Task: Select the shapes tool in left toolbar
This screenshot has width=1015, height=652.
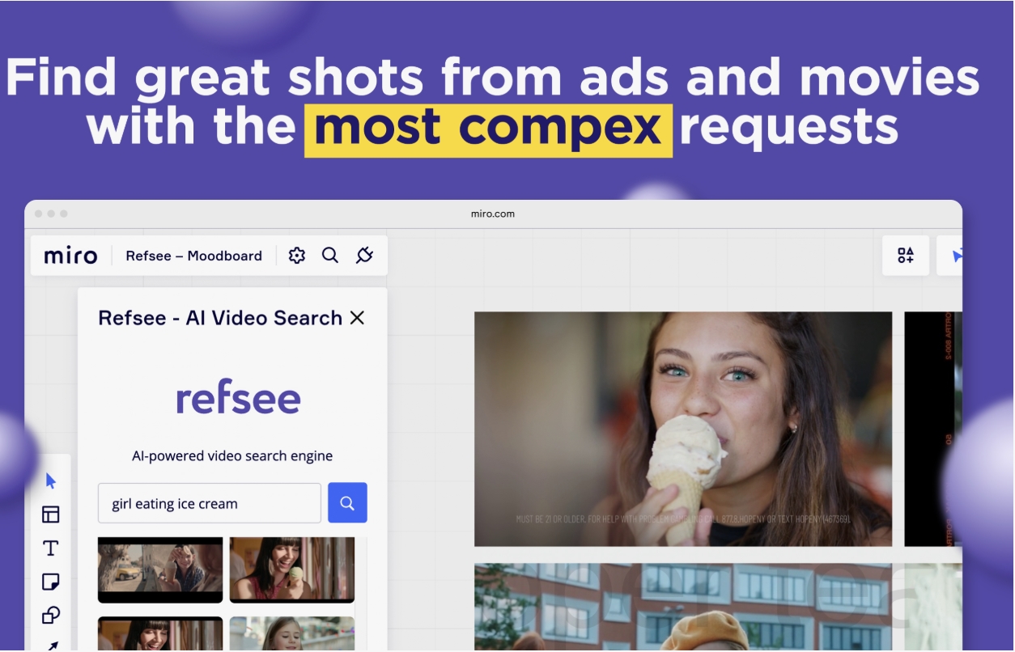Action: click(x=50, y=616)
